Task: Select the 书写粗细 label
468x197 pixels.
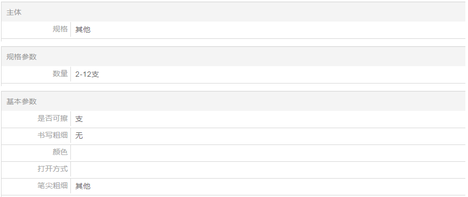Action: 53,135
